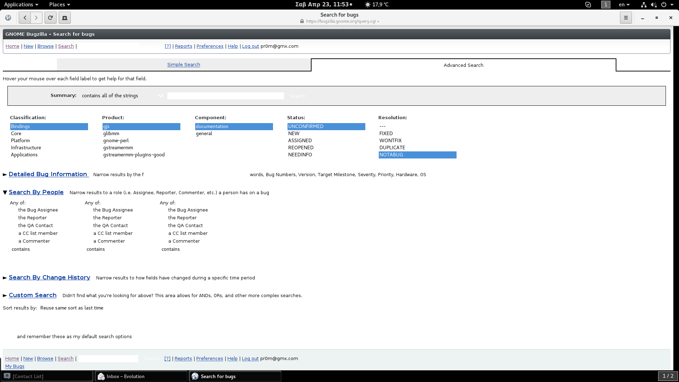Select general in the Component list

(234, 133)
